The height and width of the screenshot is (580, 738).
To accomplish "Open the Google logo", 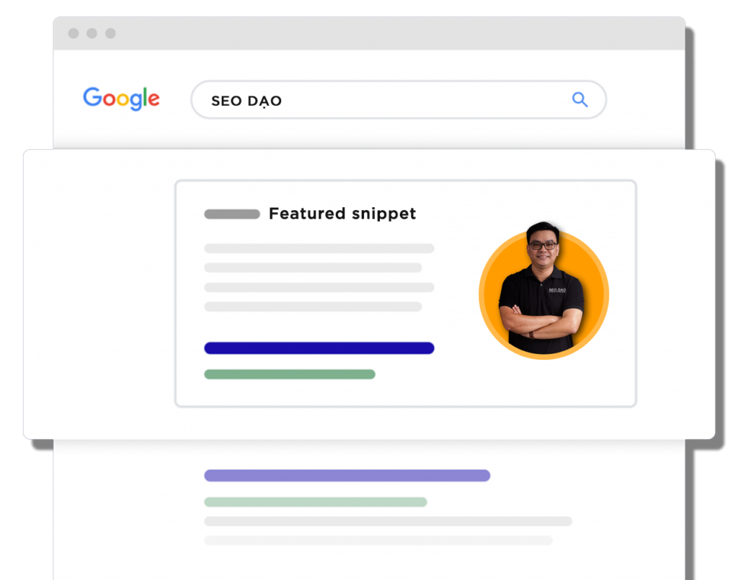I will [121, 99].
